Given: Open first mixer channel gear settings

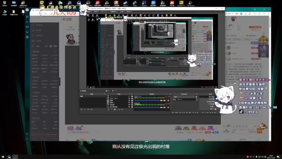Looking at the screenshot, I should (x=168, y=100).
